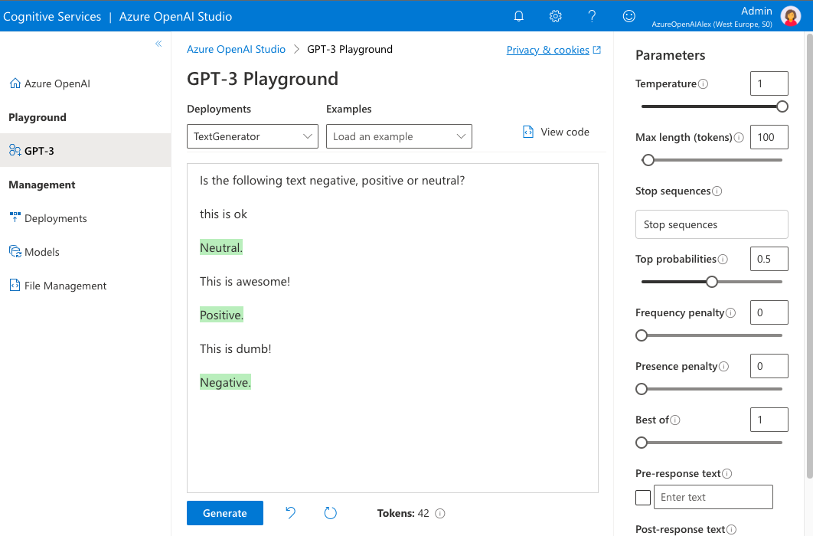
Task: Open Deployments in the Management menu
Action: [55, 218]
